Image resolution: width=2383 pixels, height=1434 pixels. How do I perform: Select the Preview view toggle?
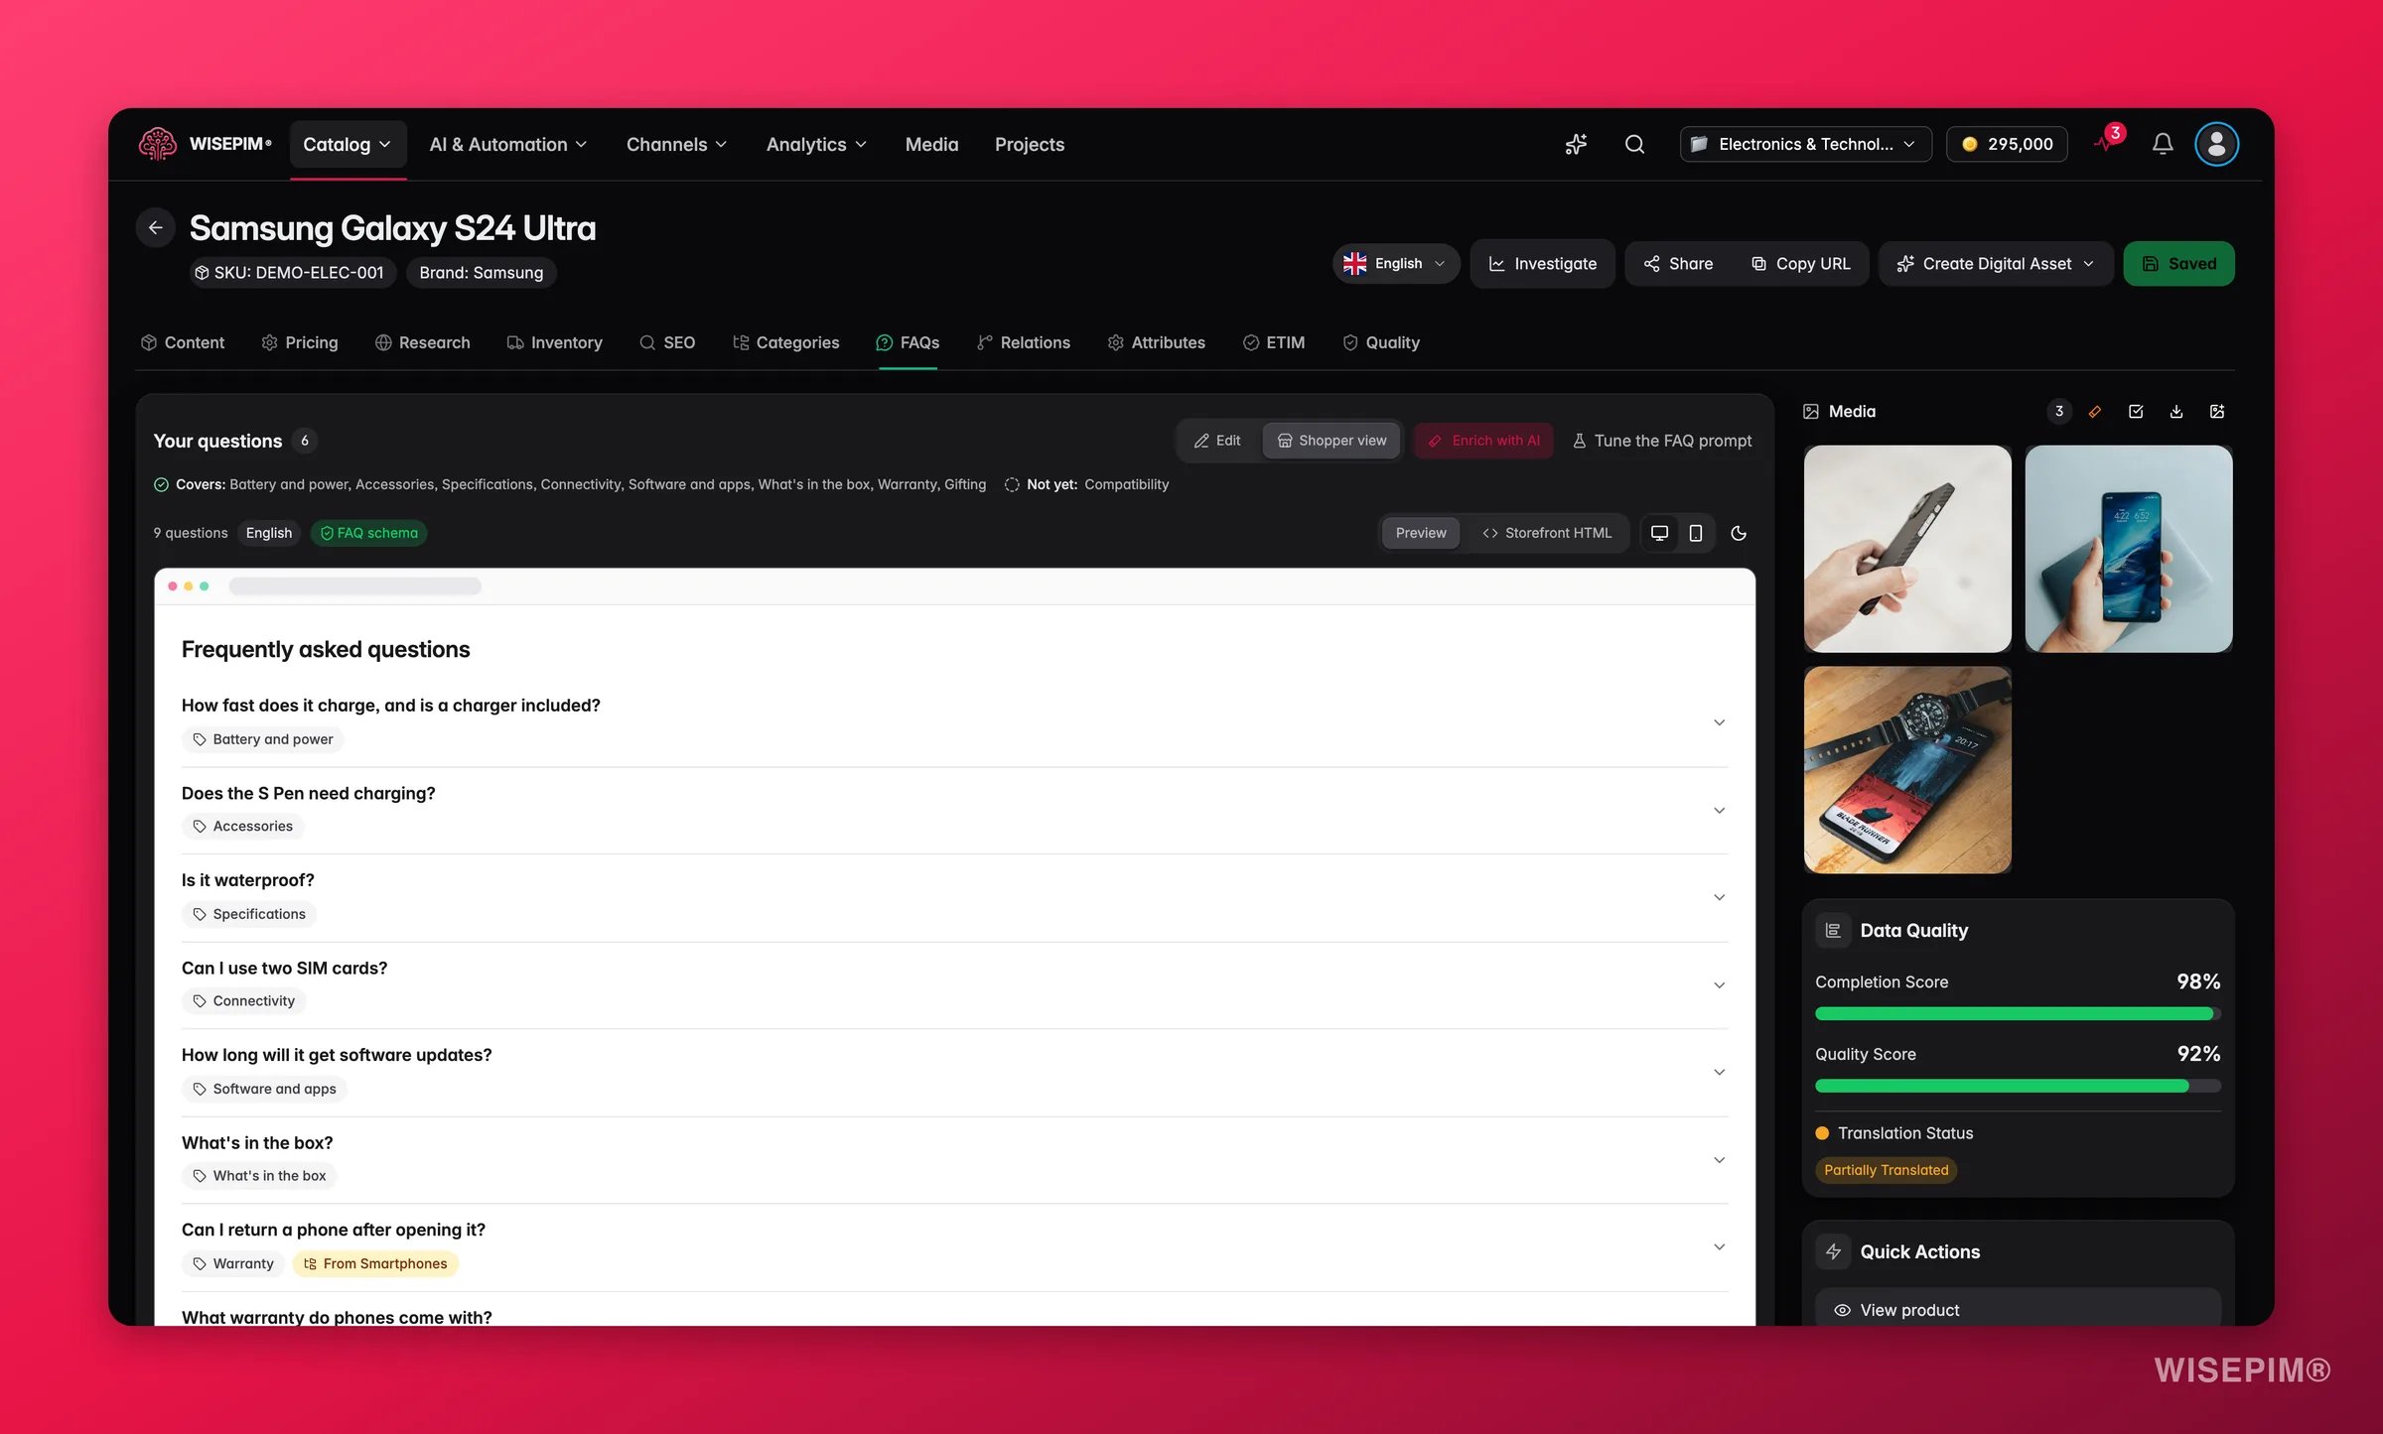[x=1421, y=533]
